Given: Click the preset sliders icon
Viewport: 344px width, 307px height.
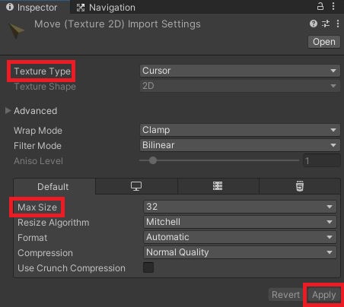Looking at the screenshot, I should click(326, 24).
